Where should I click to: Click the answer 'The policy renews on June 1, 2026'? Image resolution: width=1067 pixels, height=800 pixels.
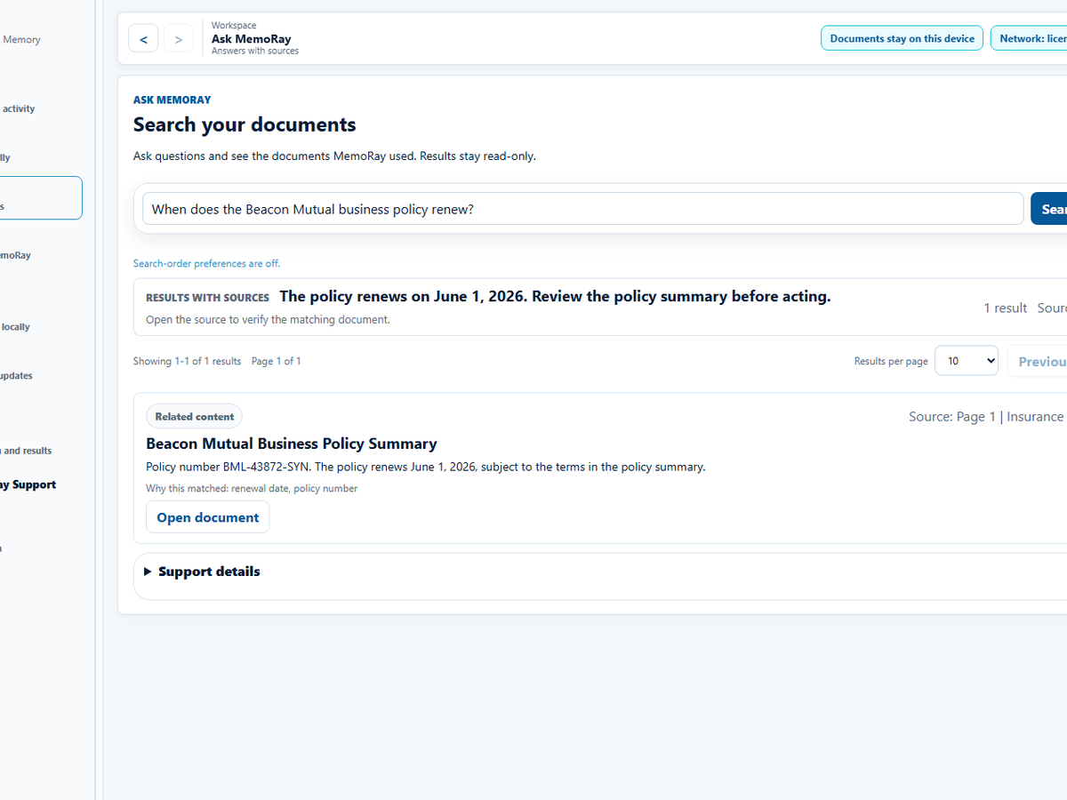click(x=403, y=296)
